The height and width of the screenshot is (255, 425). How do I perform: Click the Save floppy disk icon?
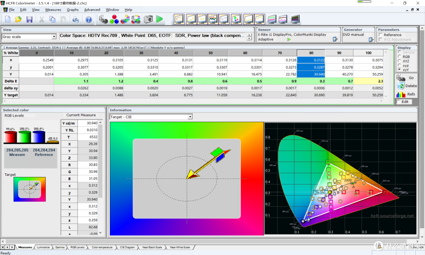pyautogui.click(x=29, y=19)
